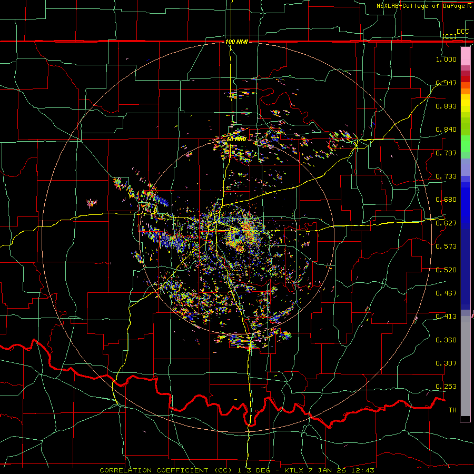Click the Correlation Coefficient caption at bottom
Viewport: 474px width, 474px height.
(237, 470)
